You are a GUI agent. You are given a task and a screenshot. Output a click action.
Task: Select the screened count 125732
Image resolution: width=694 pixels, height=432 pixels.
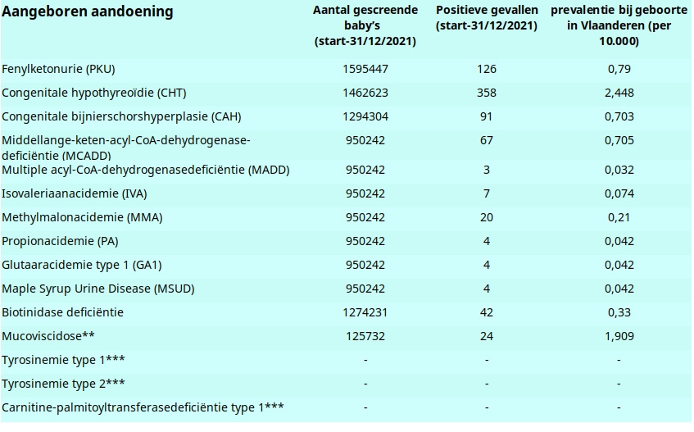[x=365, y=337]
